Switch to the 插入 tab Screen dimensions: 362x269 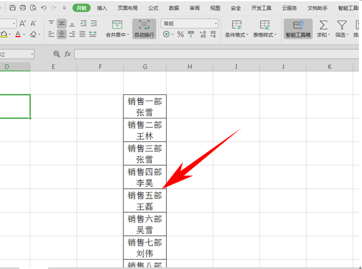tap(102, 8)
